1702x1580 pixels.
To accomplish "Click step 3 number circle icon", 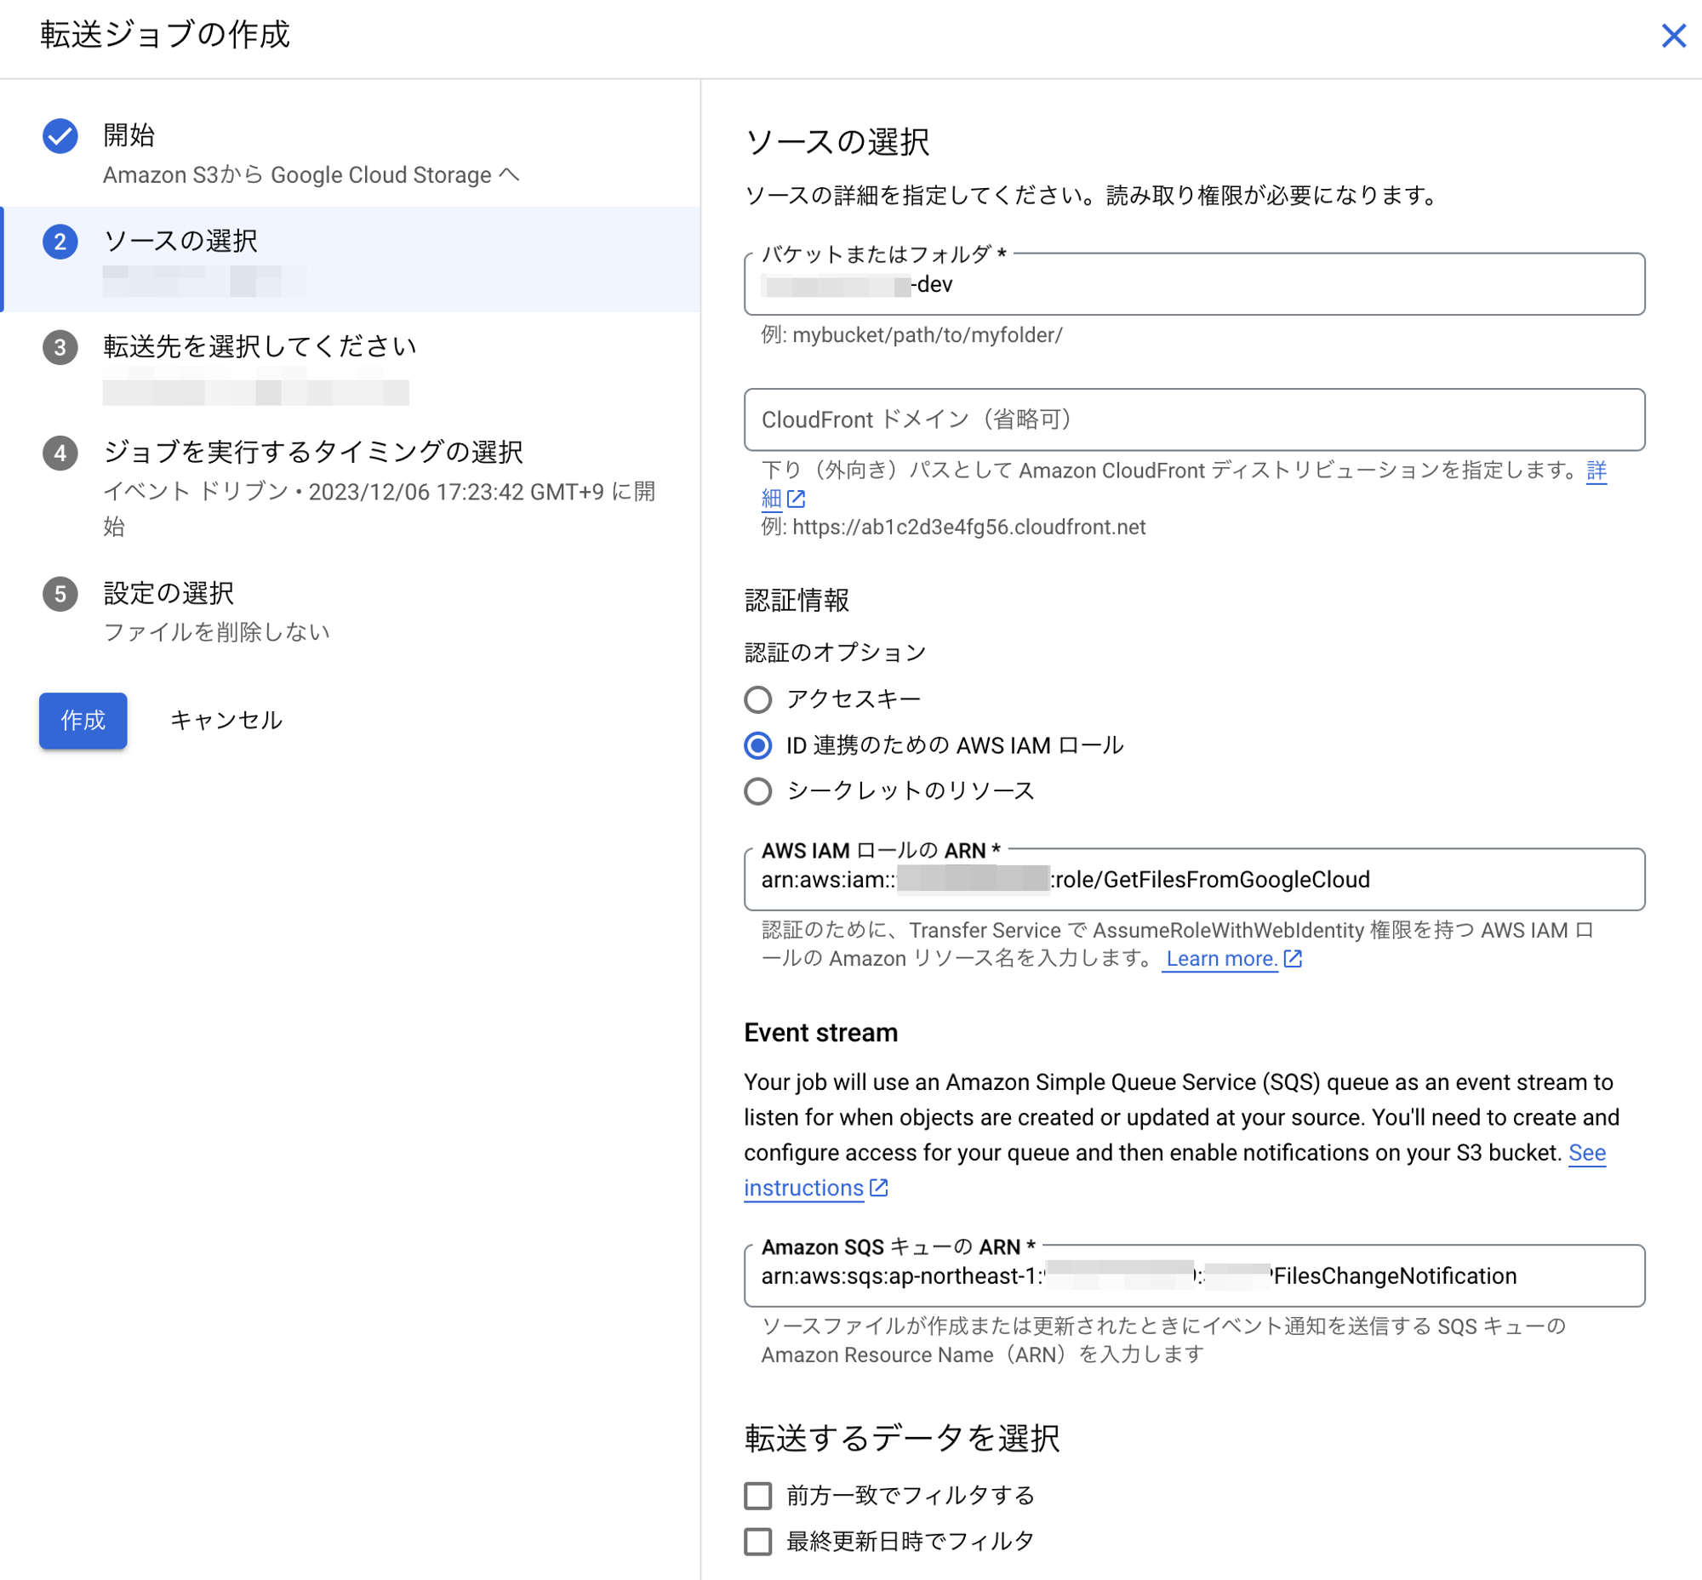I will click(x=60, y=347).
